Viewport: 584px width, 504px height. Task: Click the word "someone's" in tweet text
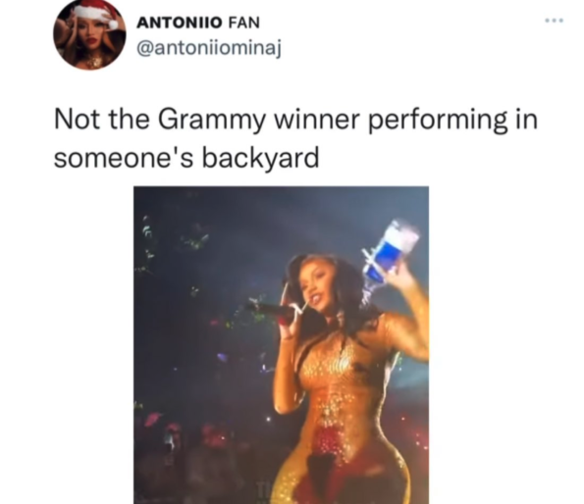124,158
